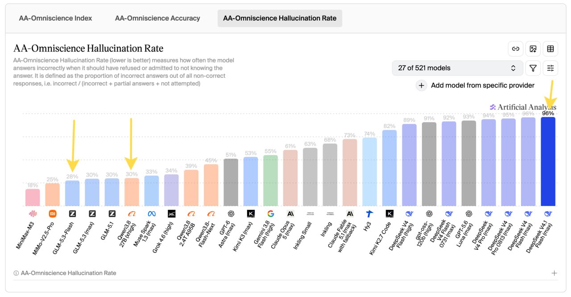
Task: Click the MiniMax logo under MiniMax-M3
Action: 33,214
